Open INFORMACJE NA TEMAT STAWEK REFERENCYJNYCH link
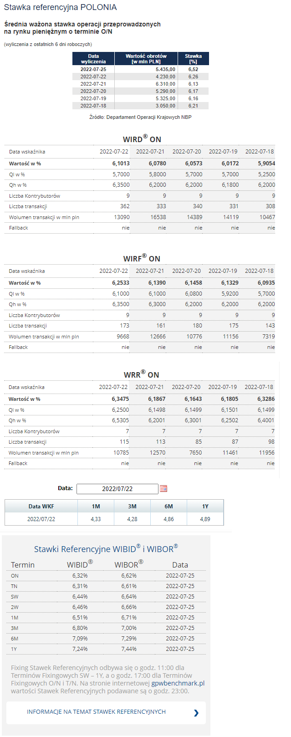 point(96,712)
